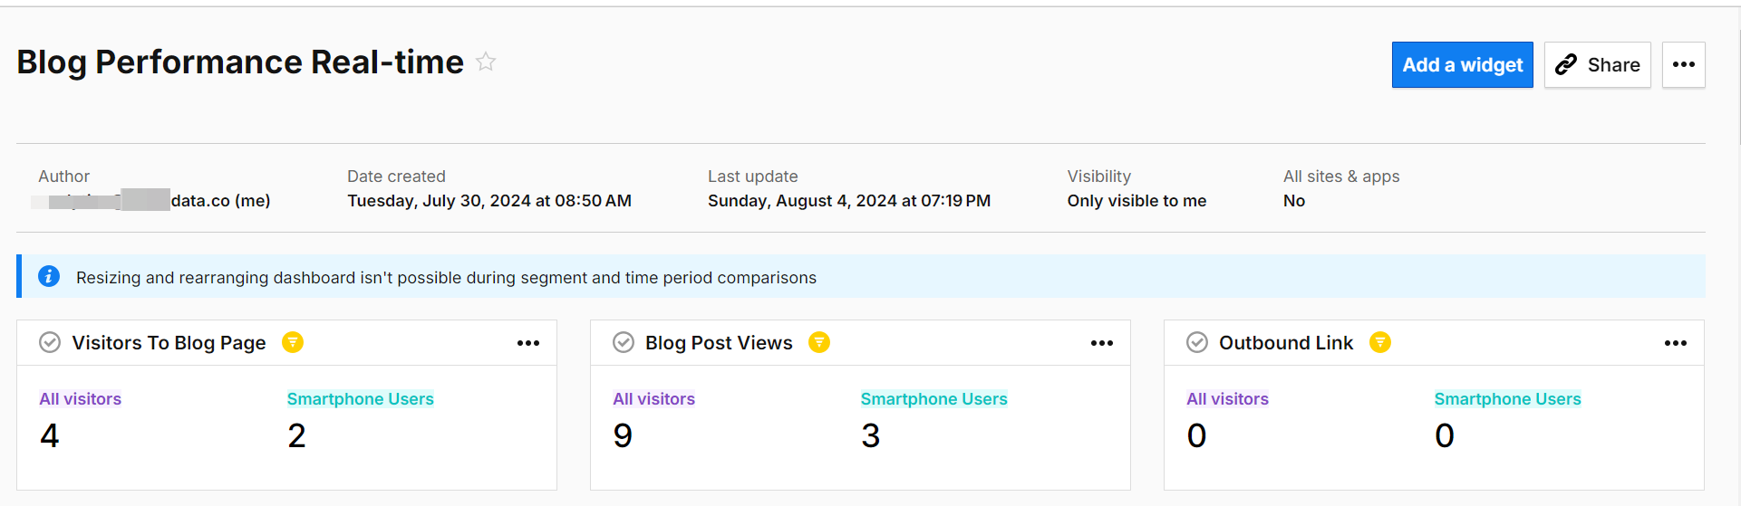
Task: Select Smartphone Users segment in Visitors To Blog Page
Action: [360, 399]
